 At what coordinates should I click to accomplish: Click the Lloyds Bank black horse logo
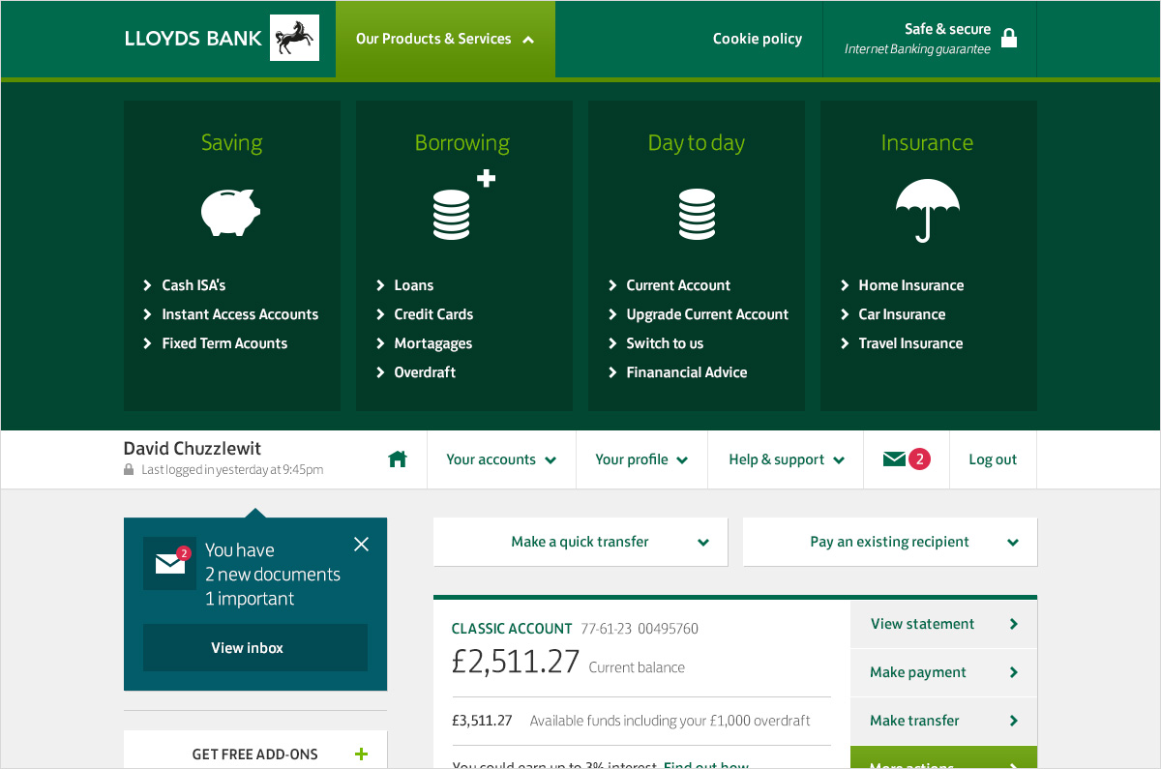click(x=294, y=39)
